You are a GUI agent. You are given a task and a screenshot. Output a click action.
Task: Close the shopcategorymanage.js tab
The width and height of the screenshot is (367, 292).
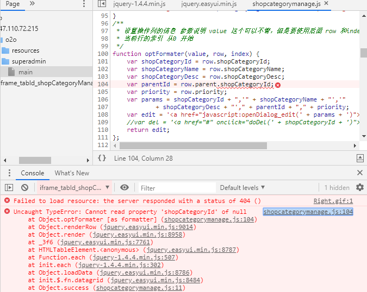pyautogui.click(x=326, y=3)
